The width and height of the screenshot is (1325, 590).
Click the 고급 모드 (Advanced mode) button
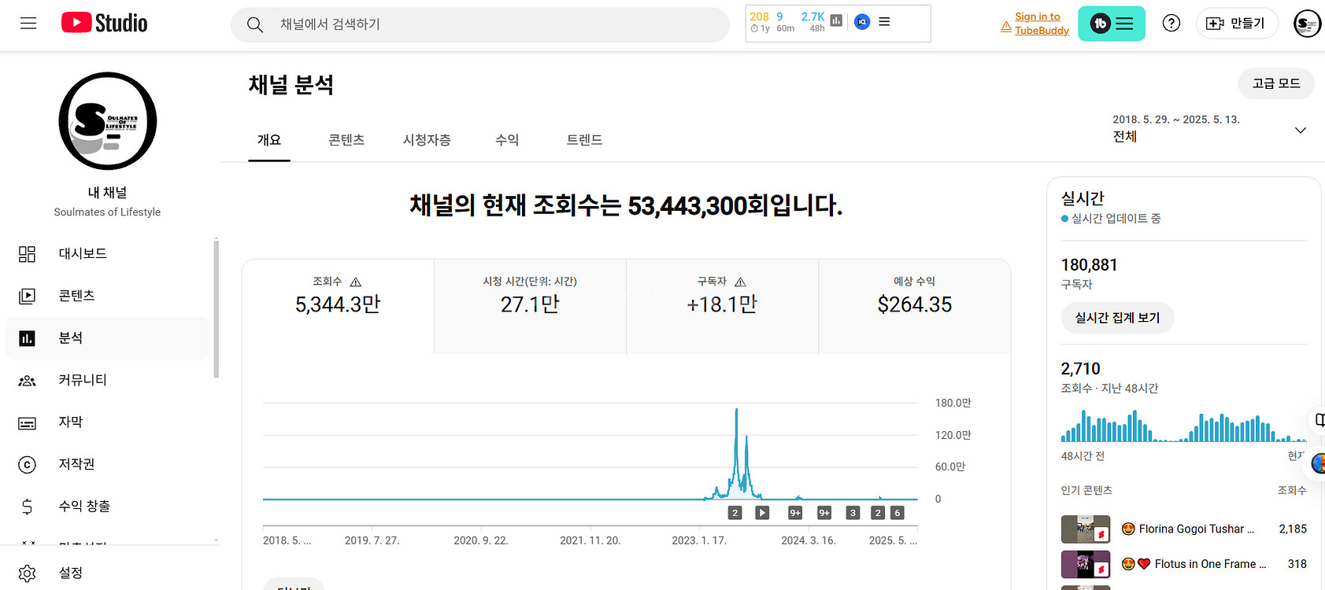pos(1275,83)
